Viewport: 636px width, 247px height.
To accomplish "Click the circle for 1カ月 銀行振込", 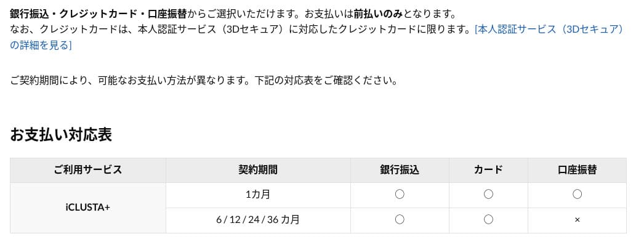I will coord(400,194).
